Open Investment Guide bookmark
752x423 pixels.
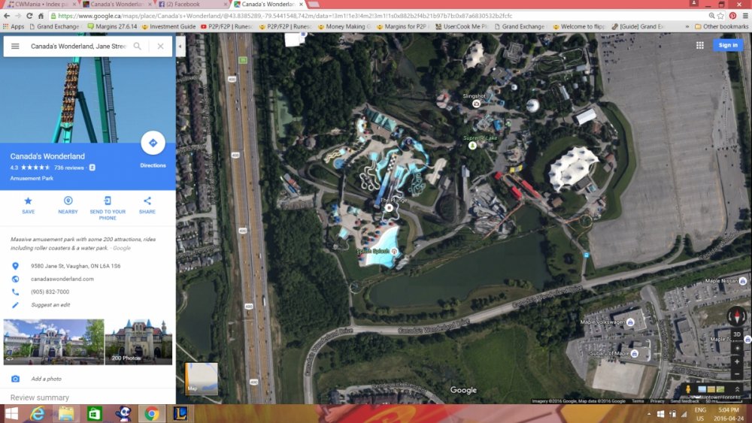click(168, 26)
